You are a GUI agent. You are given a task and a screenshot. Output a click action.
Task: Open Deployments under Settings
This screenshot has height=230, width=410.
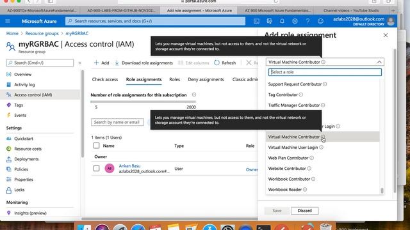tap(26, 159)
